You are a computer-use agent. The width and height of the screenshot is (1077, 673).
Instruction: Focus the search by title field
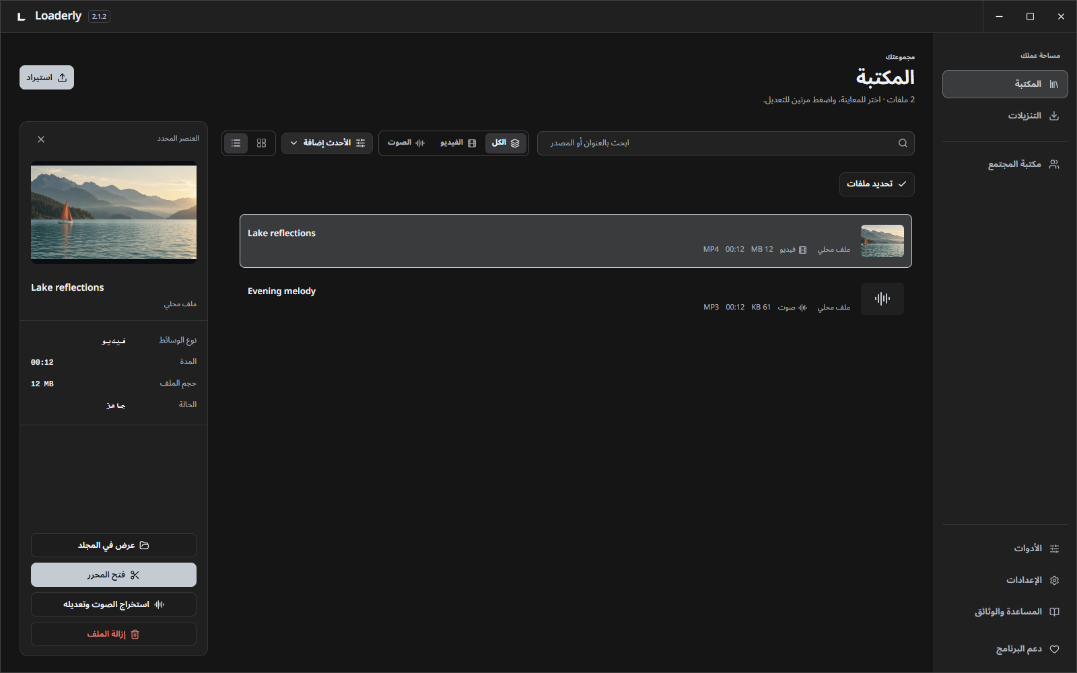[x=726, y=143]
